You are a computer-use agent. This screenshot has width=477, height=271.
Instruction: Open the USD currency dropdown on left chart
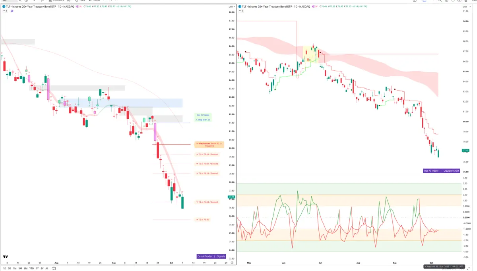[x=231, y=7]
